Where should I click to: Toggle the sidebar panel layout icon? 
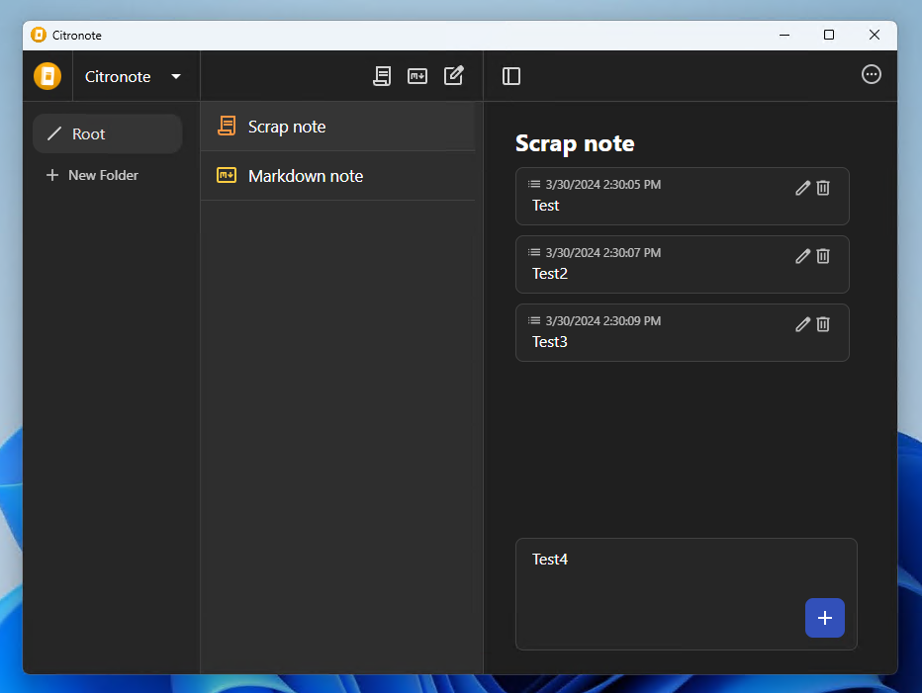(x=511, y=76)
